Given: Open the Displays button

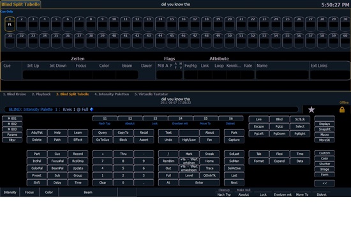Looking at the screenshot, I should click(x=325, y=124).
